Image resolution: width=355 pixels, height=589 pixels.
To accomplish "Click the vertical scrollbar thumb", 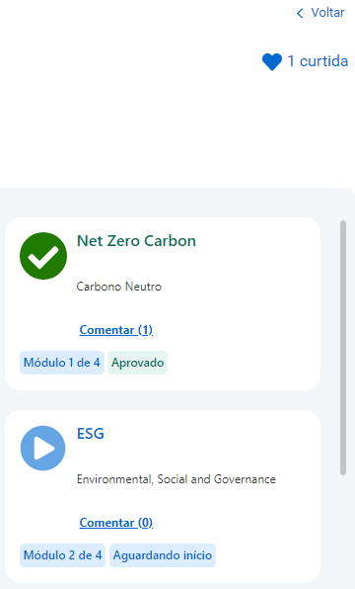I will pos(342,348).
